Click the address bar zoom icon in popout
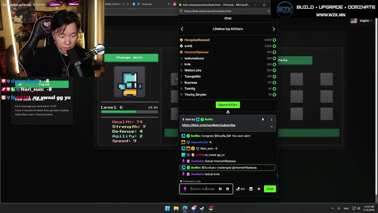 (269, 11)
